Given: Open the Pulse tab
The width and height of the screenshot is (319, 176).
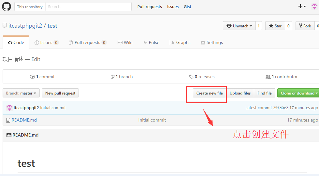Looking at the screenshot, I should click(151, 42).
